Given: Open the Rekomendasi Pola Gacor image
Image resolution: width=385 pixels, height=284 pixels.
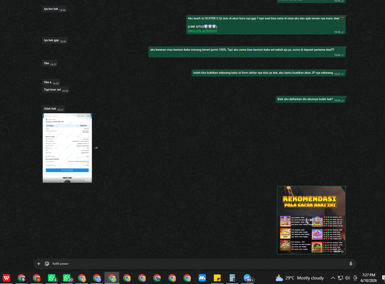Looking at the screenshot, I should tap(311, 220).
